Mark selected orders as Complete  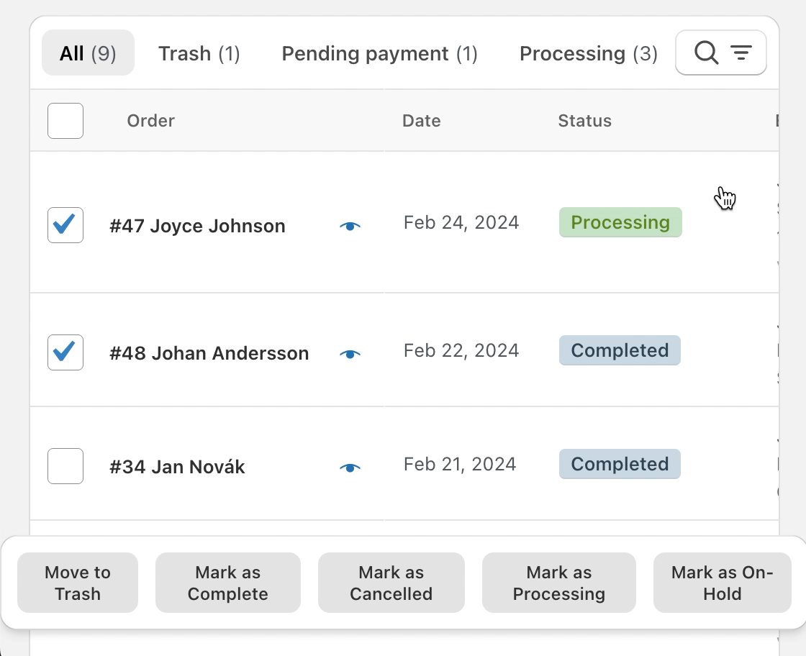click(x=227, y=583)
